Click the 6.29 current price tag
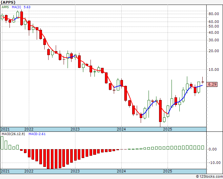 tap(212, 84)
